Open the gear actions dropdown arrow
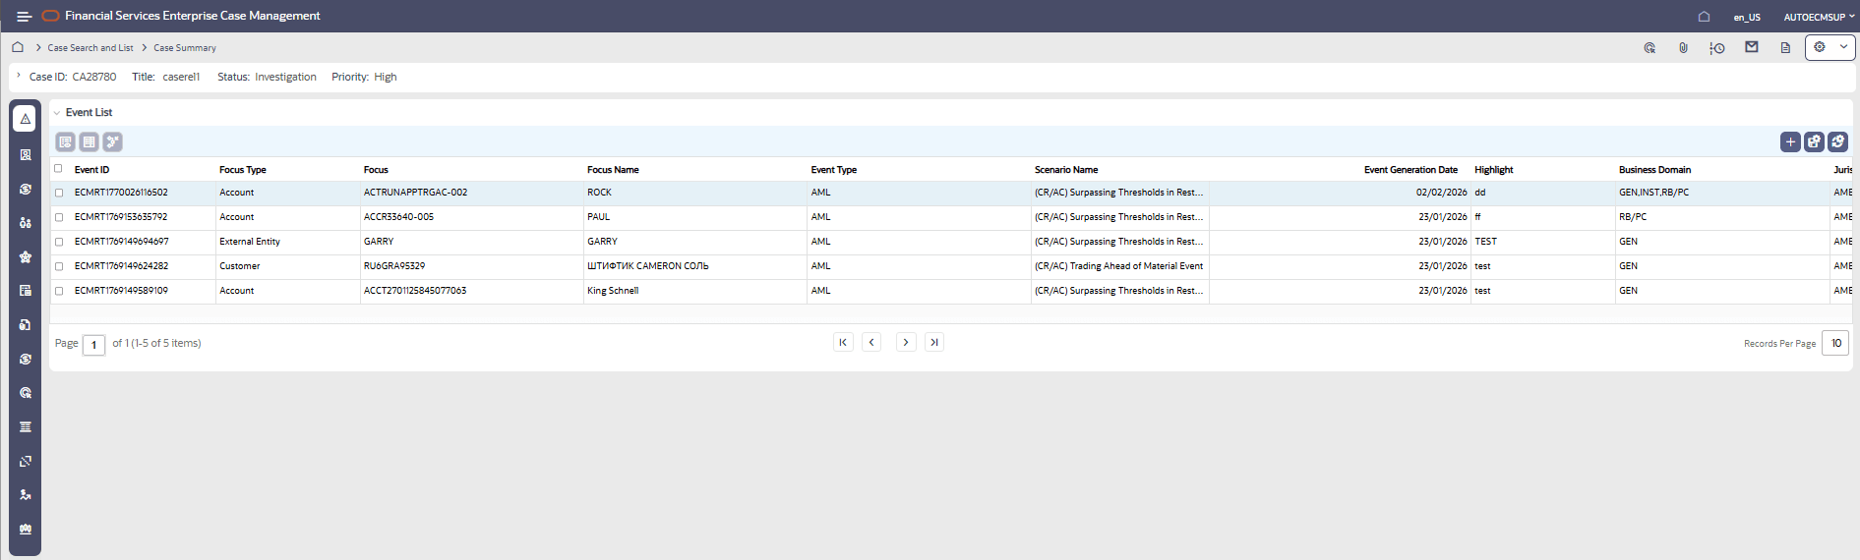 pos(1843,47)
